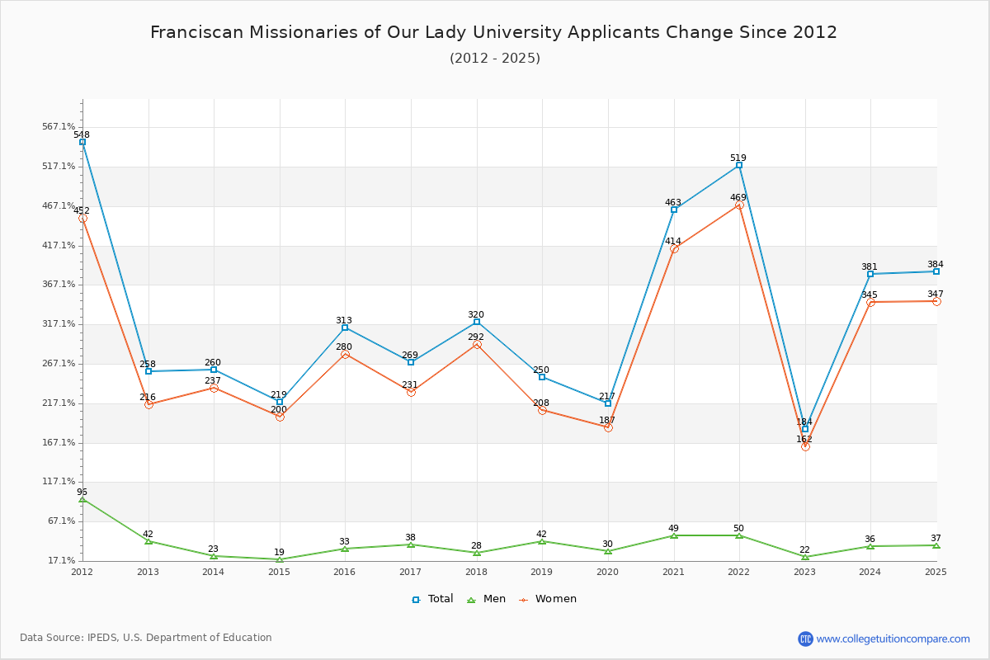Select the 2012 Men data point 96

82,499
